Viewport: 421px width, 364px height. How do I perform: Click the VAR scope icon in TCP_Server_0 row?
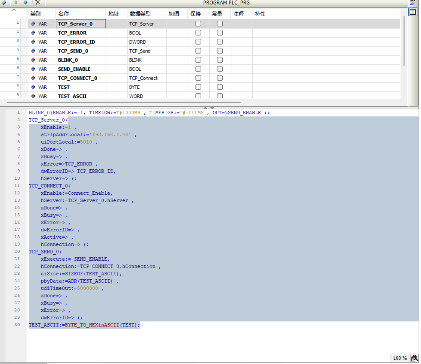click(33, 24)
